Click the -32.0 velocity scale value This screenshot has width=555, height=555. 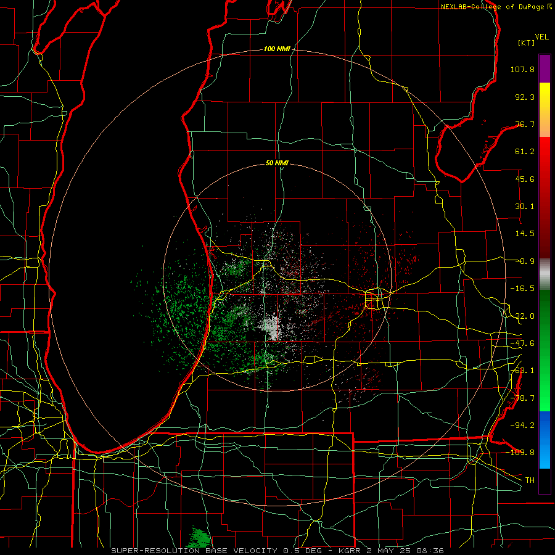(x=522, y=316)
